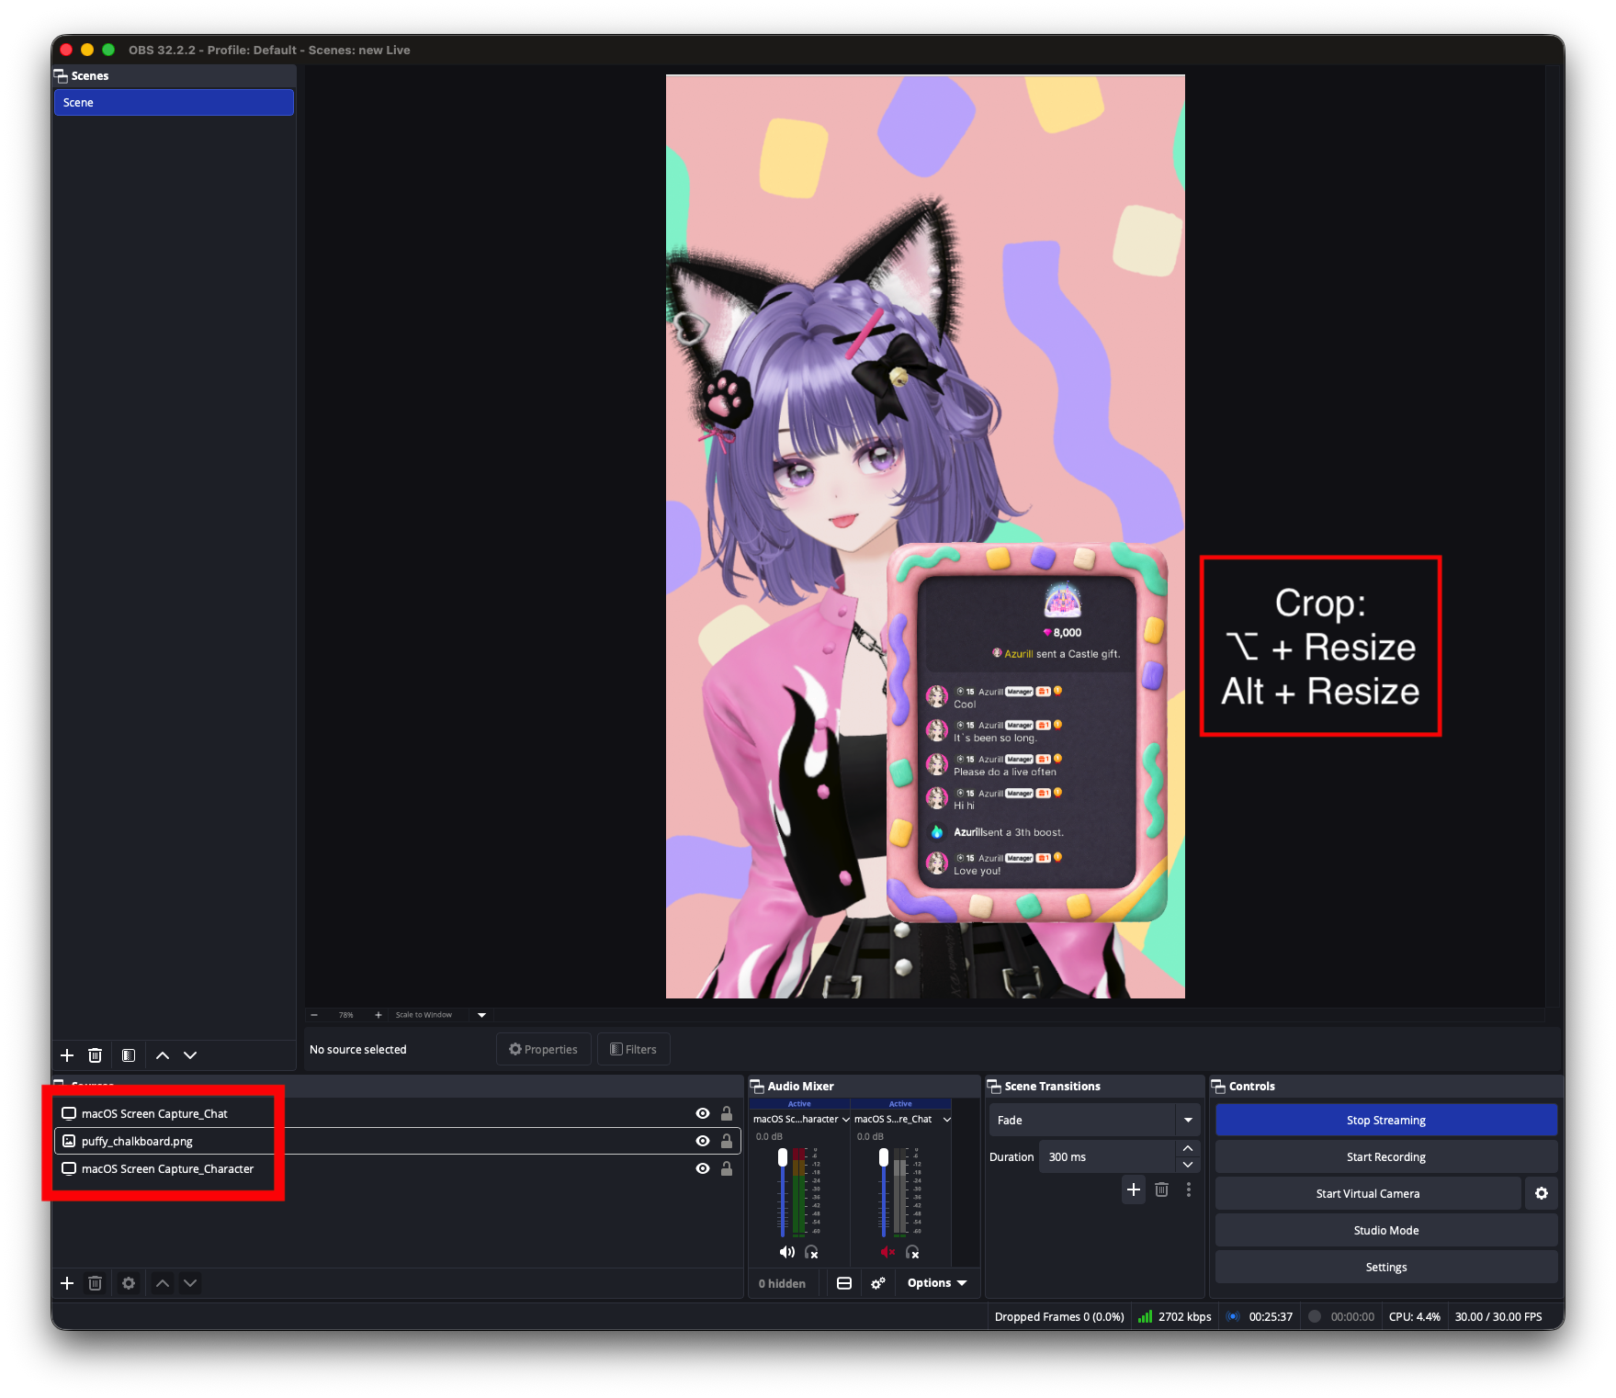Click the green bitrate signal bars icon
The width and height of the screenshot is (1616, 1398).
pos(1145,1316)
